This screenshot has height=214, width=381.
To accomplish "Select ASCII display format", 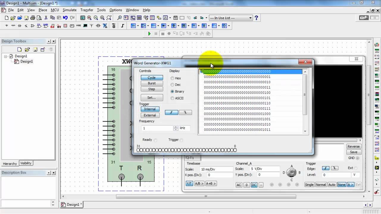I will click(172, 98).
